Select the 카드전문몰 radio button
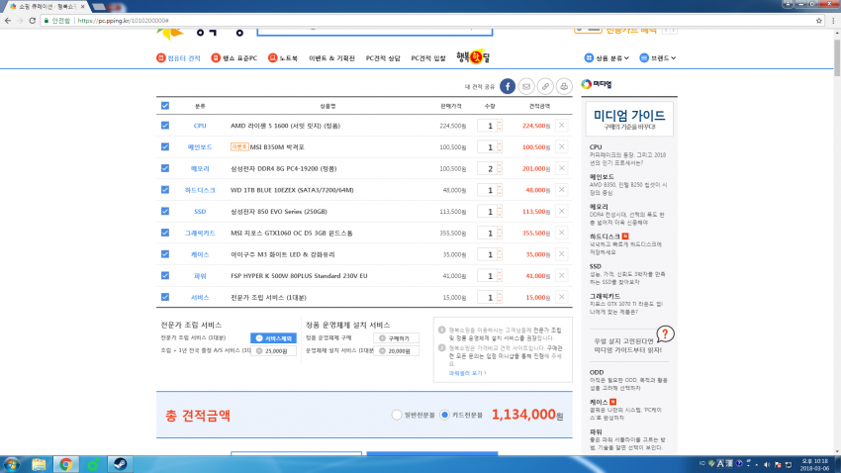This screenshot has width=841, height=473. click(x=444, y=415)
